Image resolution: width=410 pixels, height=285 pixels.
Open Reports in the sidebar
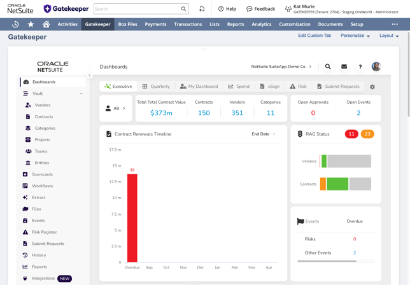point(39,267)
